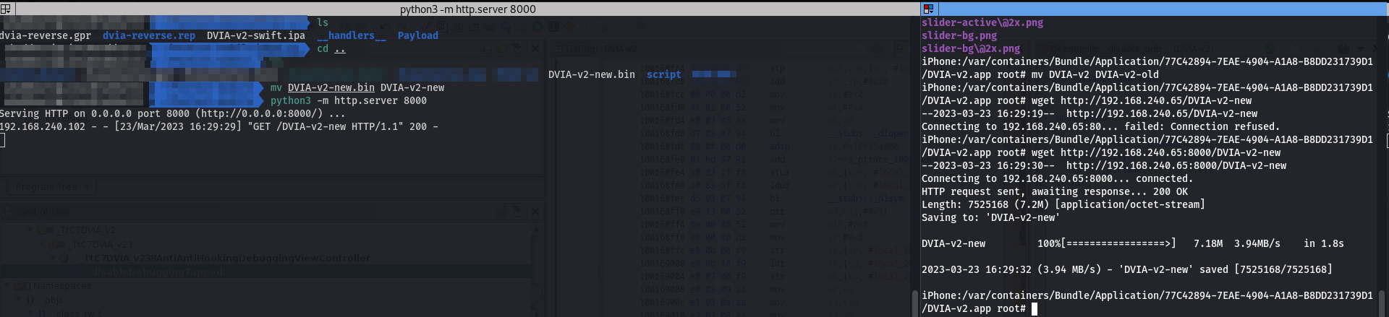Collapse the objc namespace node

[17, 300]
